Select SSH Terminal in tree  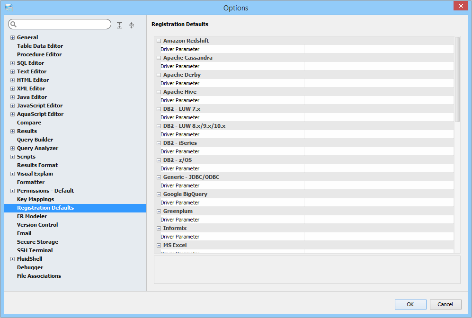tap(35, 250)
